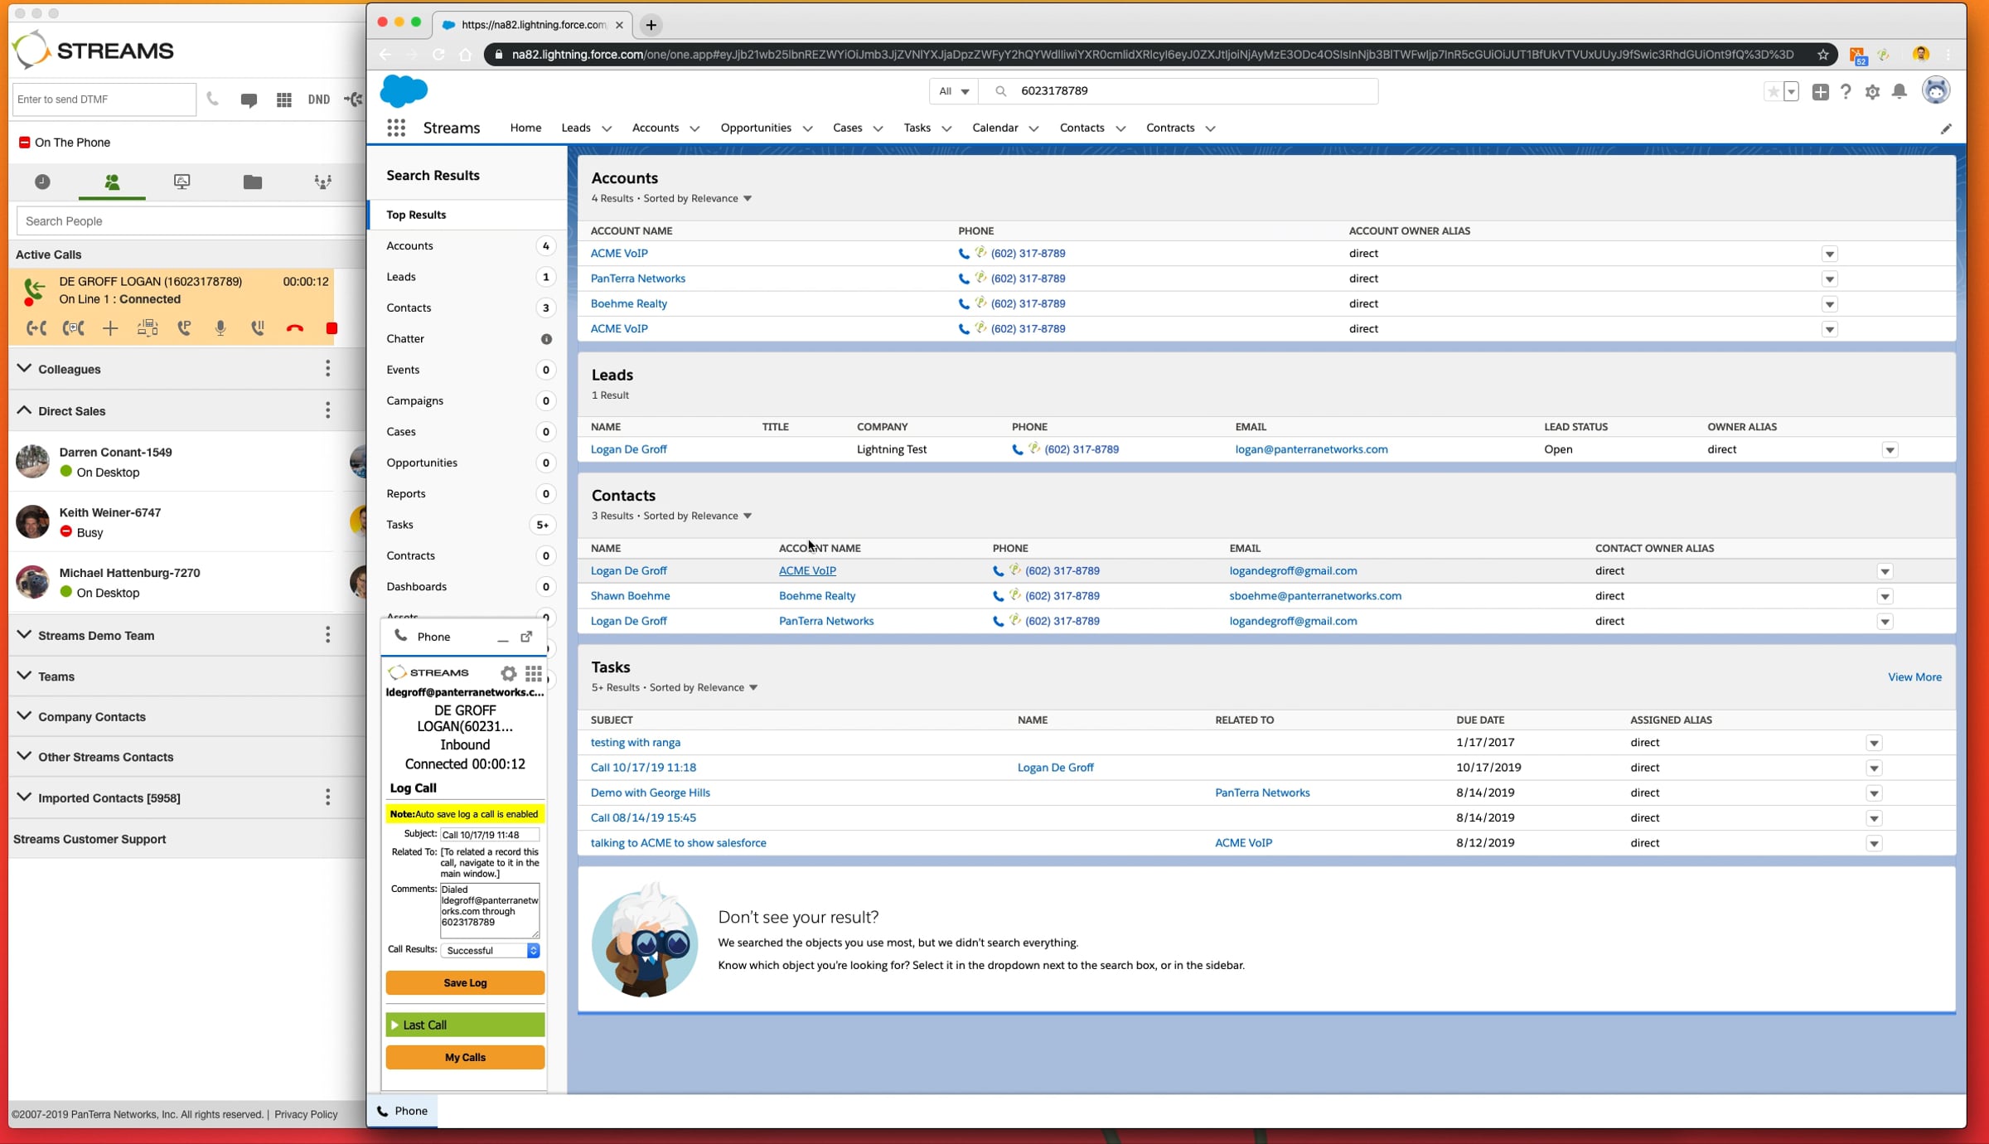Filter search results by Tasks

[x=467, y=525]
